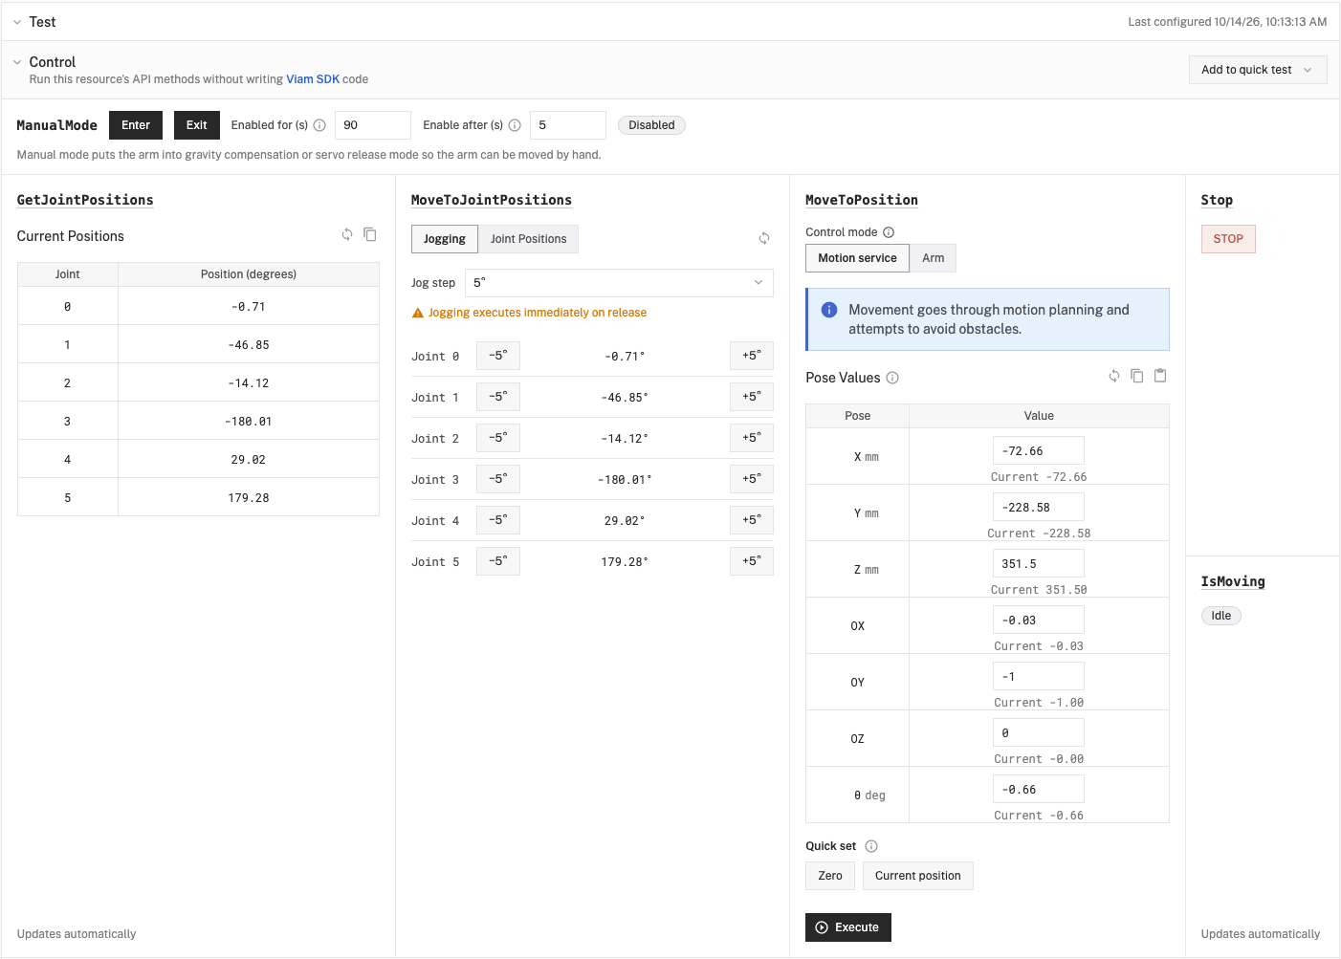Screen dimensions: 1341x959
Task: Edit the θ deg pose value field
Action: coord(1039,790)
